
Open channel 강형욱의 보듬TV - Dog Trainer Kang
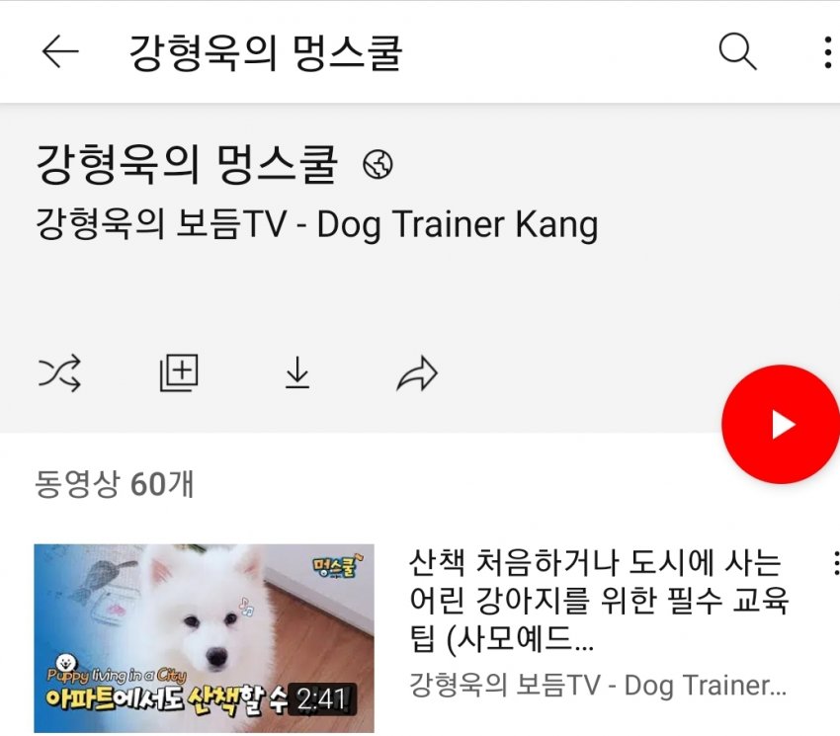coord(316,224)
